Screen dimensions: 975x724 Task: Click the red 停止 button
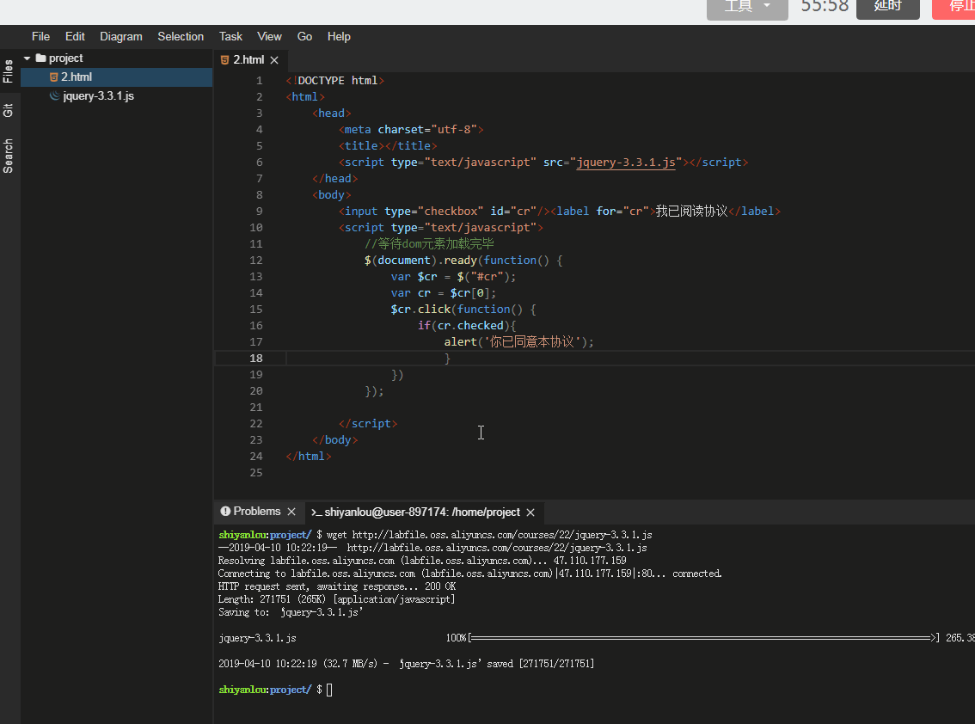tap(955, 8)
